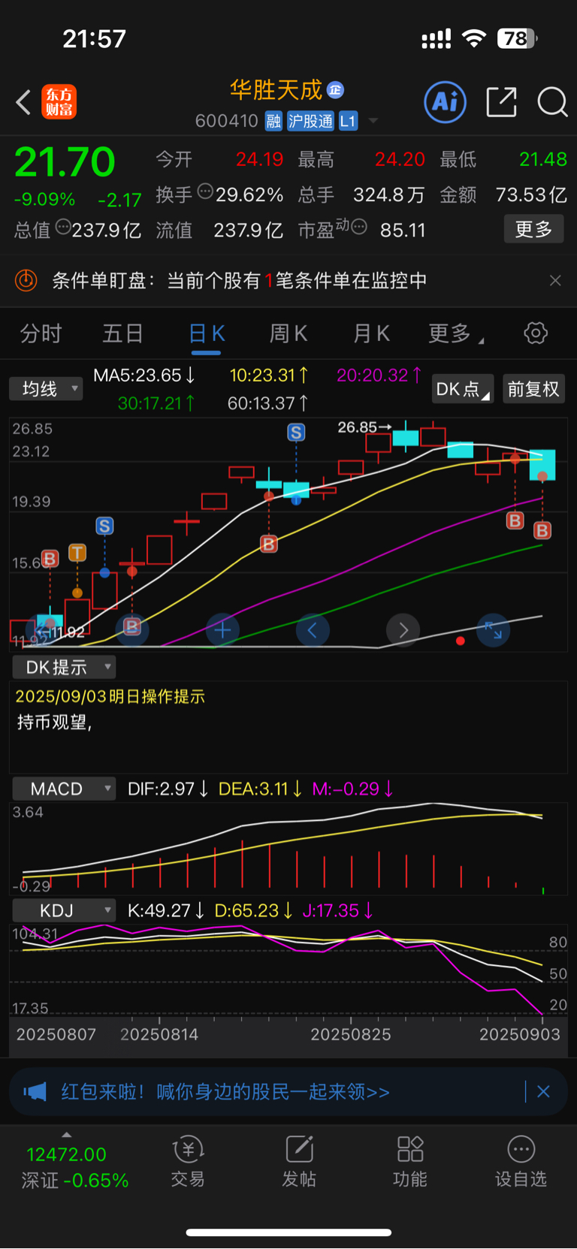Screen dimensions: 577x1249
Task: Tap the orange T marker on chart
Action: coord(77,553)
